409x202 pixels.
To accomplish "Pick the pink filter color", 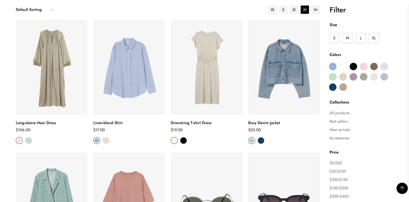I will pyautogui.click(x=363, y=66).
